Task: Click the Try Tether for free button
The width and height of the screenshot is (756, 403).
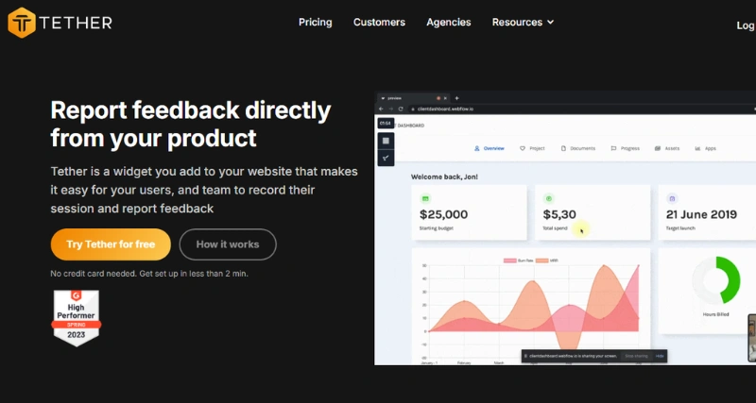Action: [x=111, y=244]
